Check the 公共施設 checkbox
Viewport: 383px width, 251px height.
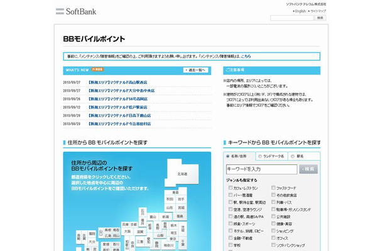273,216
